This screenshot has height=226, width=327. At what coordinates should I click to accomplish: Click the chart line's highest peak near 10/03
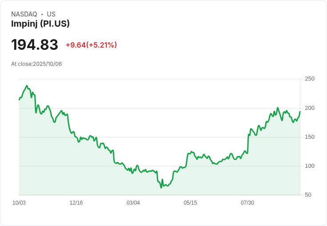point(27,86)
